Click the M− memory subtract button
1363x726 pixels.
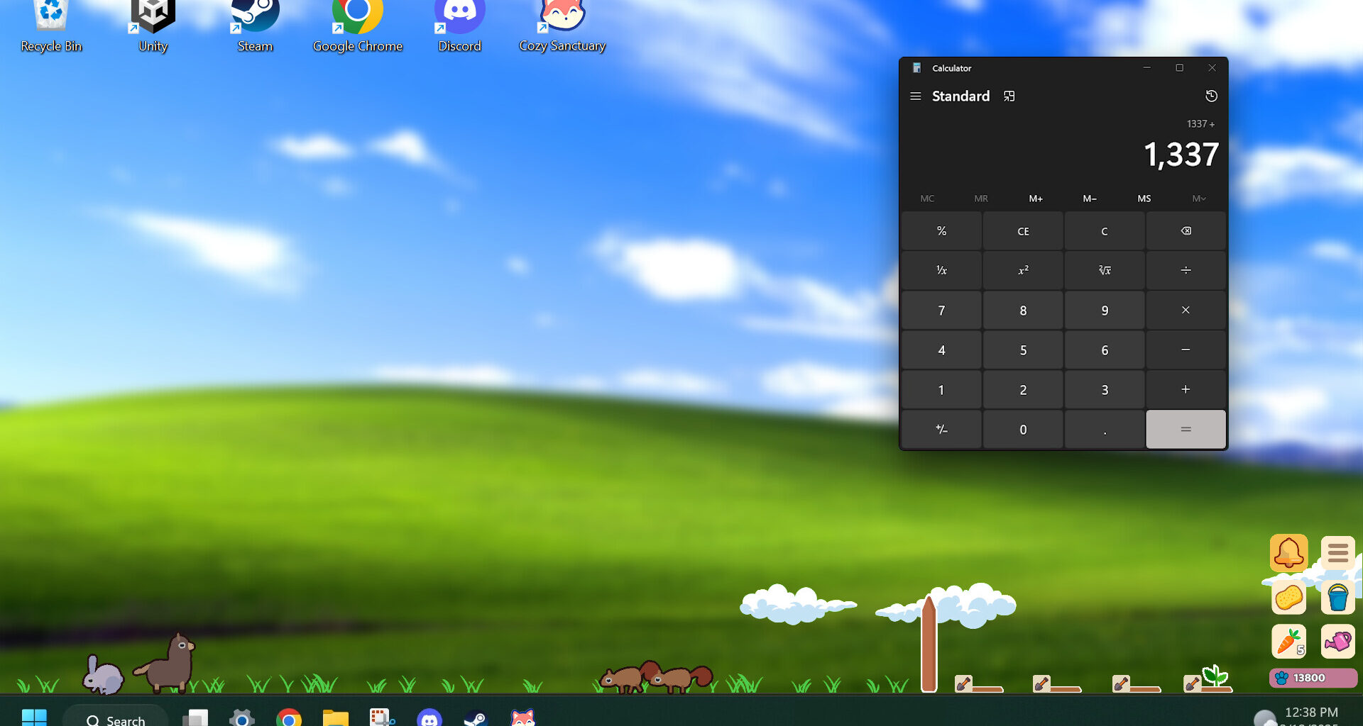point(1090,199)
